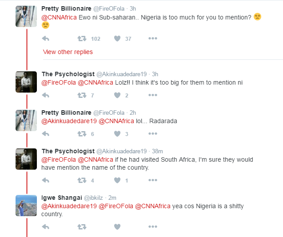Screen dimensions: 283x237
Task: Like the 'Radarada' tweet
Action: [117, 134]
